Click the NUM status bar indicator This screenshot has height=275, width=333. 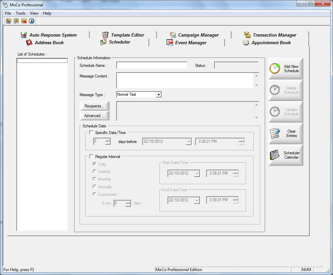pos(306,270)
